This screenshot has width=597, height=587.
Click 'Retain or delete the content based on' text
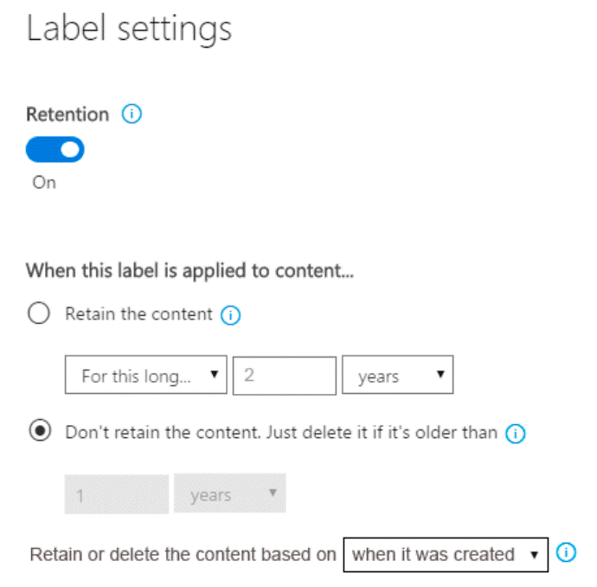(x=183, y=555)
